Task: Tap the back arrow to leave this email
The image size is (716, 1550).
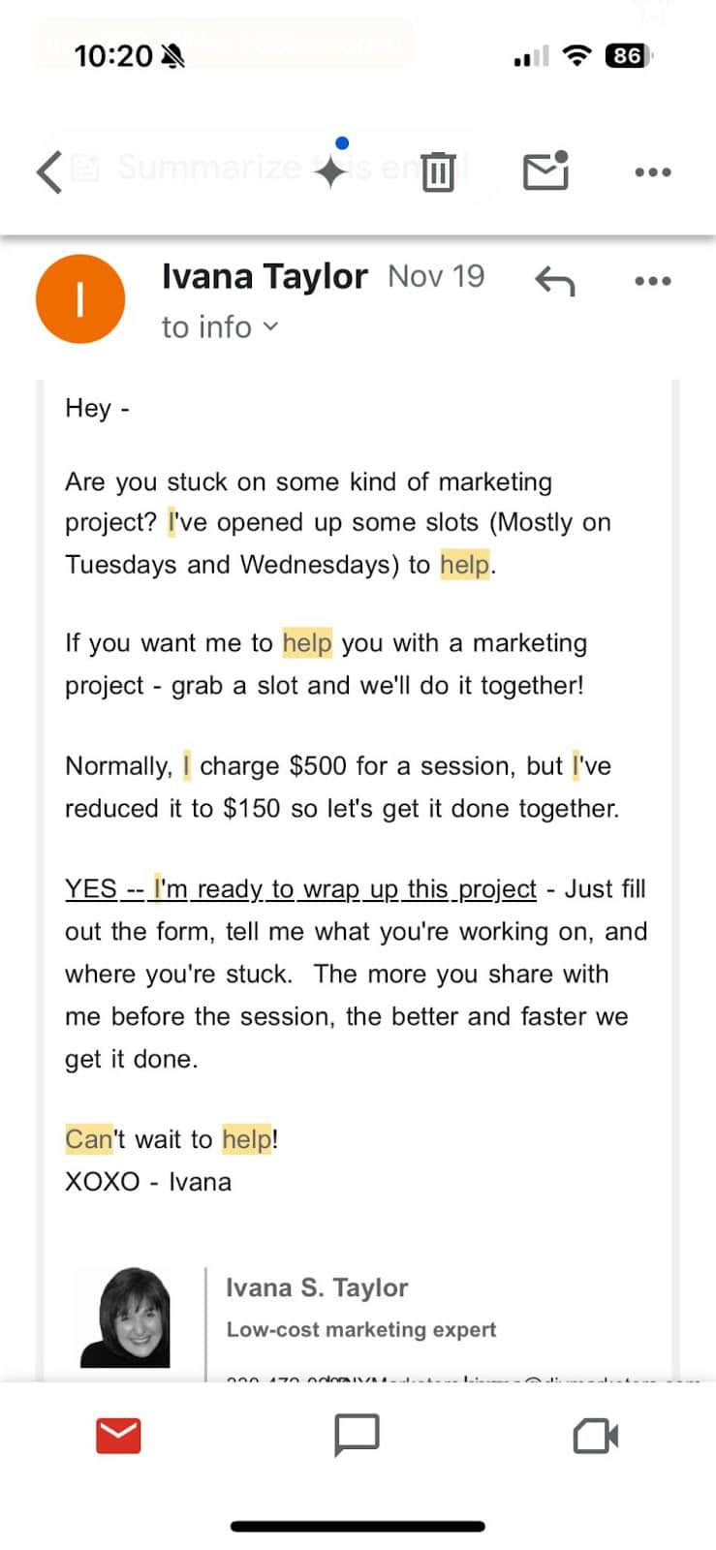Action: [x=47, y=171]
